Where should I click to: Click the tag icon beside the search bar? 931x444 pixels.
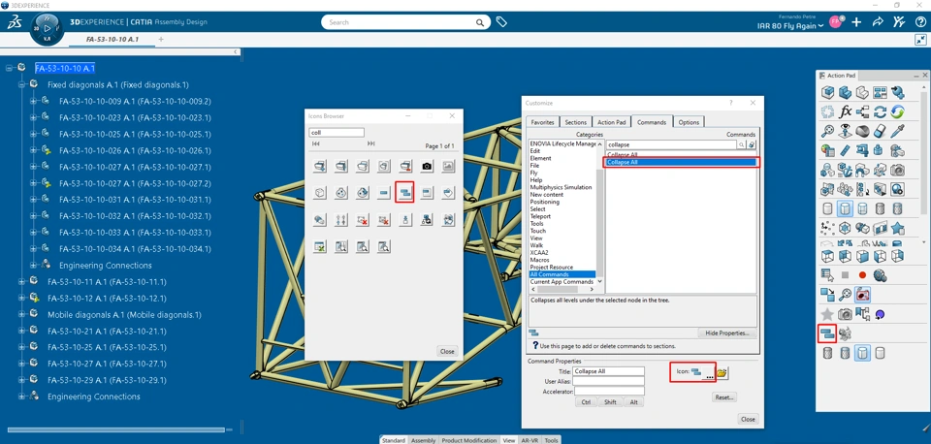[x=501, y=22]
